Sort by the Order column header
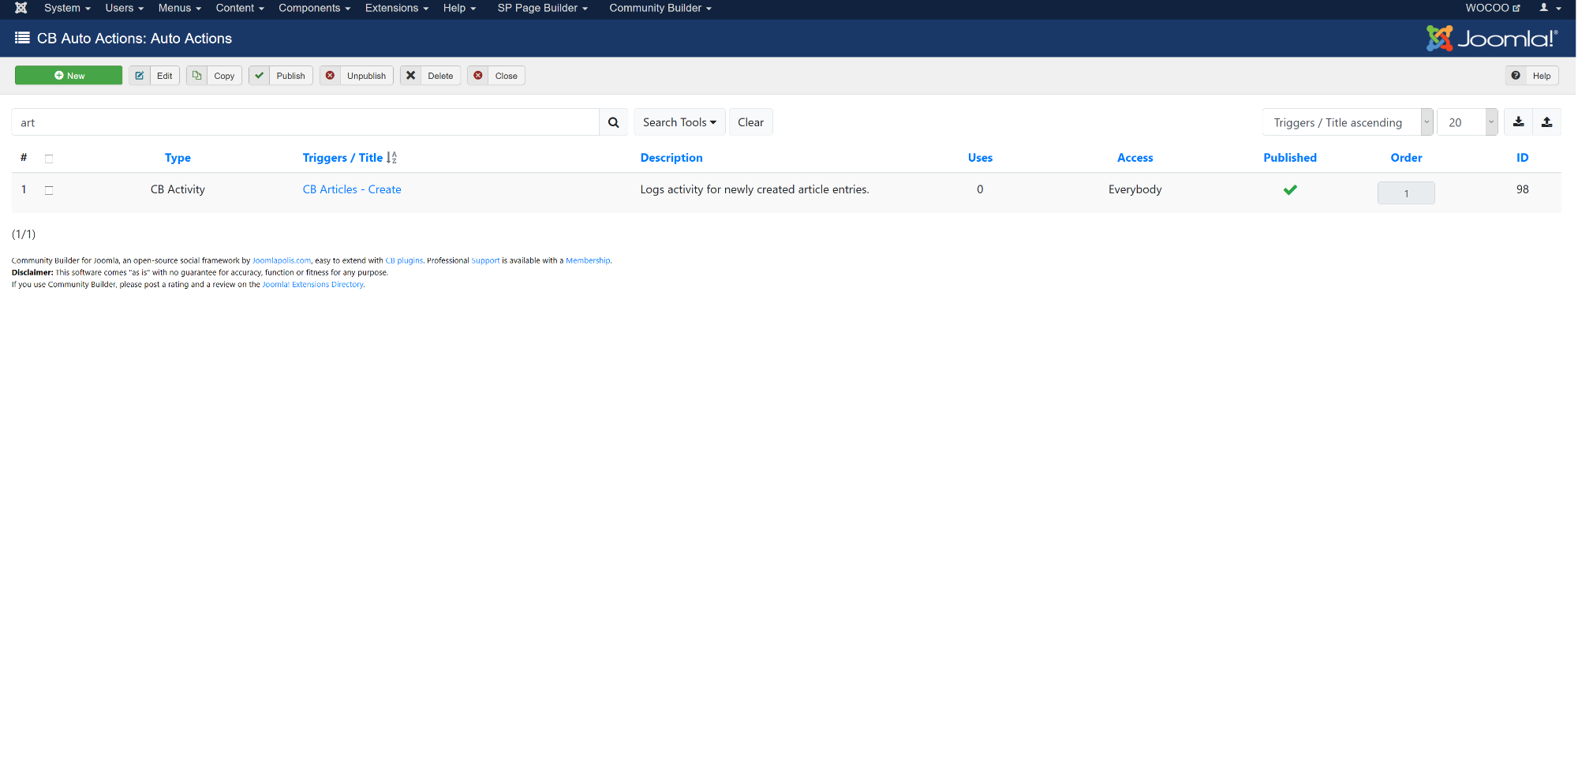 [1406, 158]
